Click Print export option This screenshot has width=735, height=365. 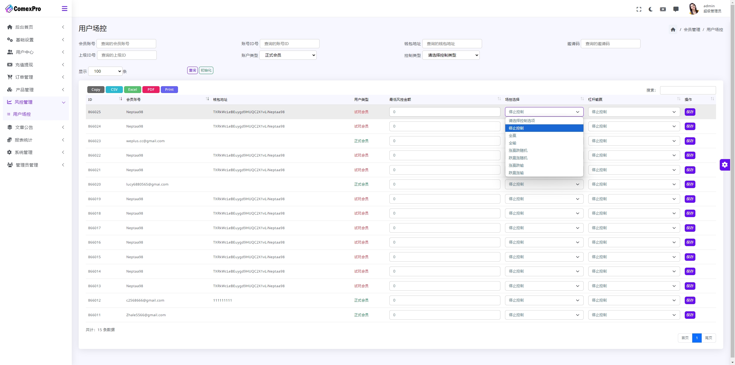169,89
